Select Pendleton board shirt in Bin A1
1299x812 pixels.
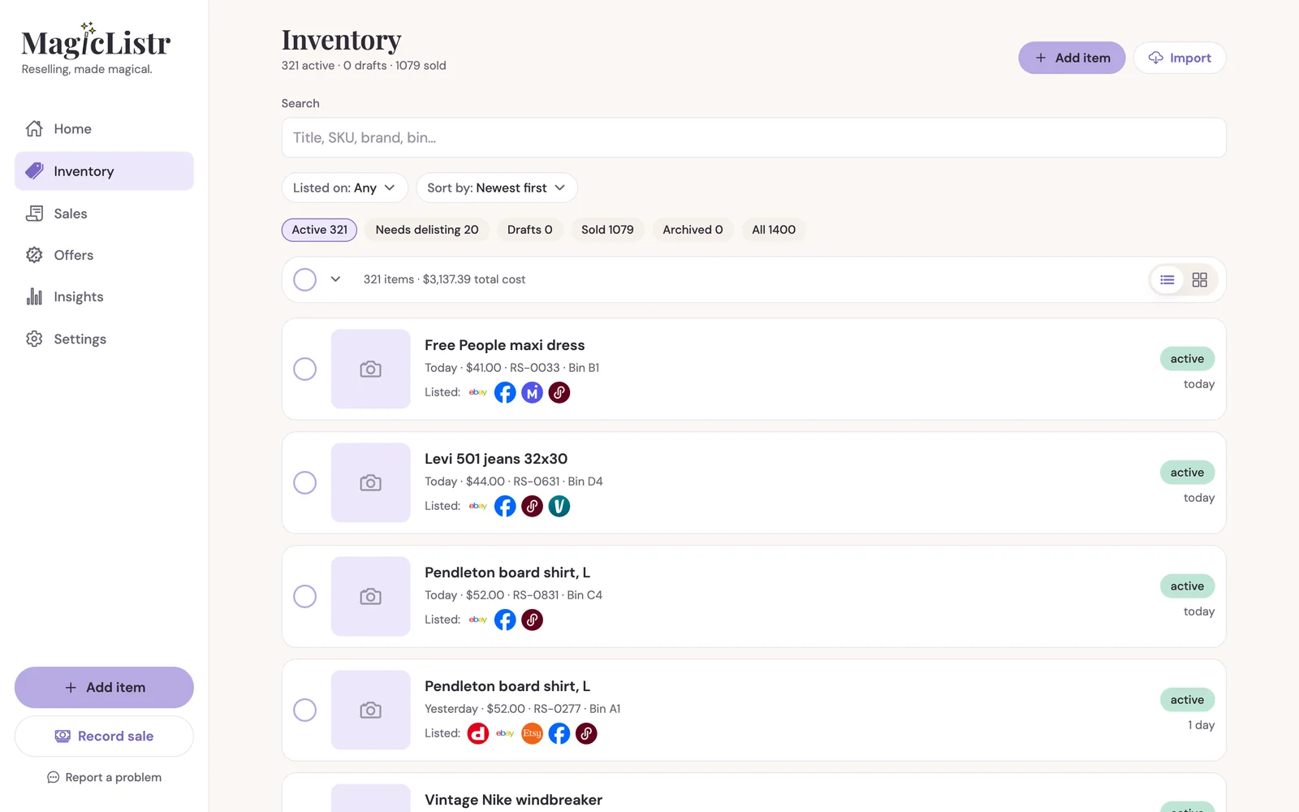pyautogui.click(x=305, y=710)
